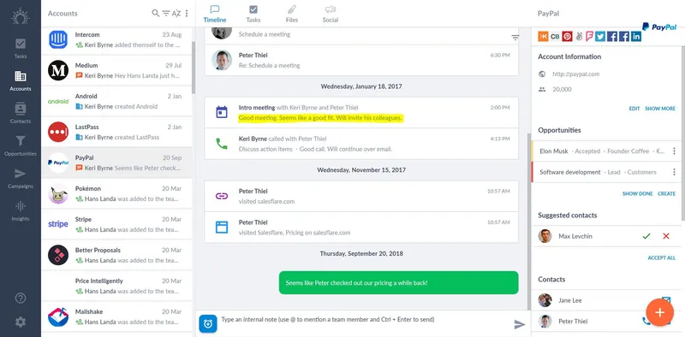Screen dimensions: 685x337
Task: Open PayPal's Pinterest icon
Action: pyautogui.click(x=567, y=36)
